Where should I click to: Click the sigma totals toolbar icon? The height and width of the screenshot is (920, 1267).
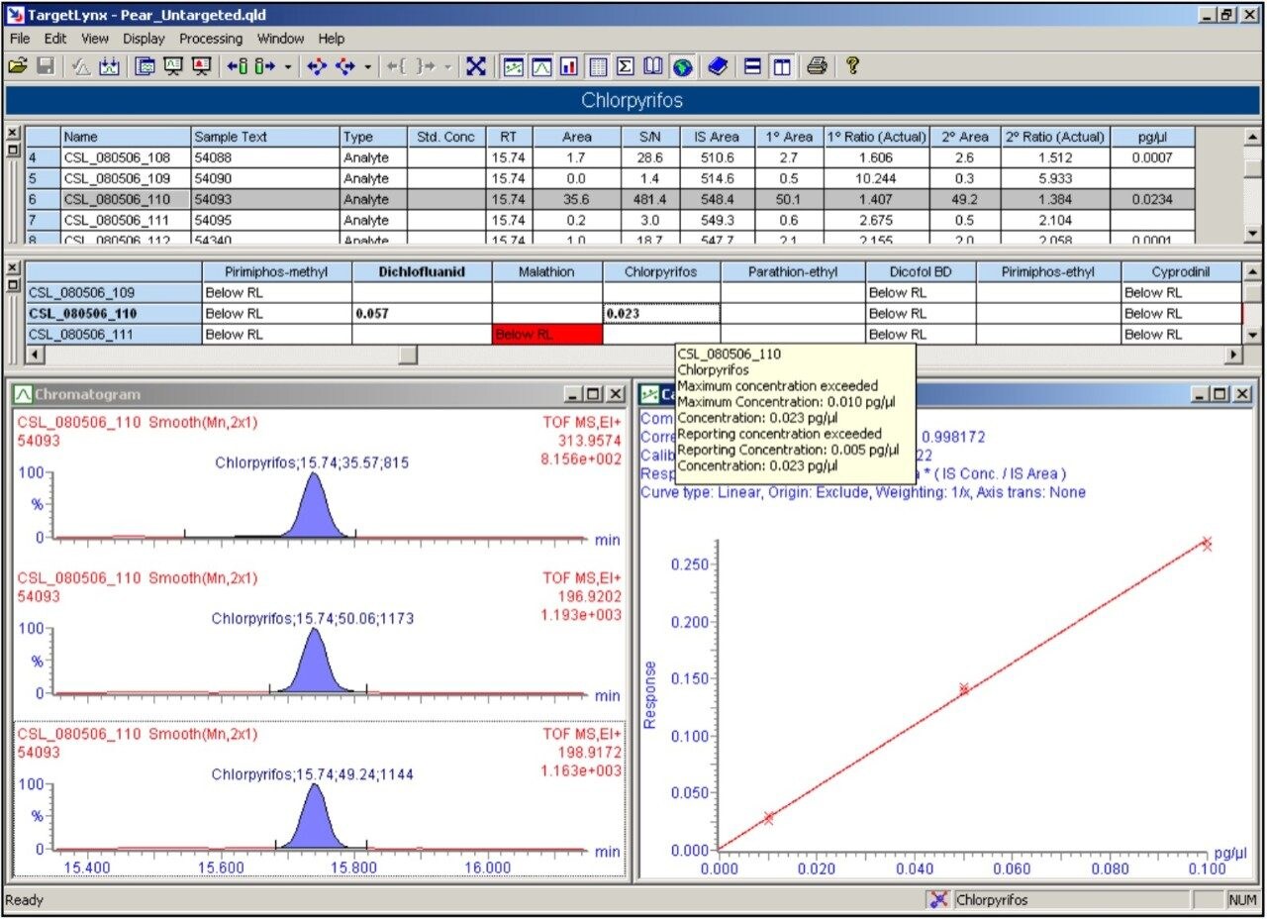pyautogui.click(x=626, y=66)
